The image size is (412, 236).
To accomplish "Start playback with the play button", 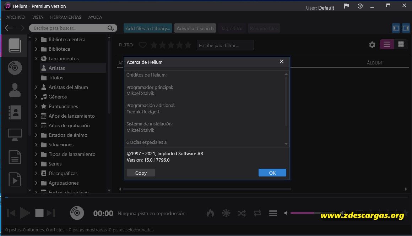I will (25, 213).
